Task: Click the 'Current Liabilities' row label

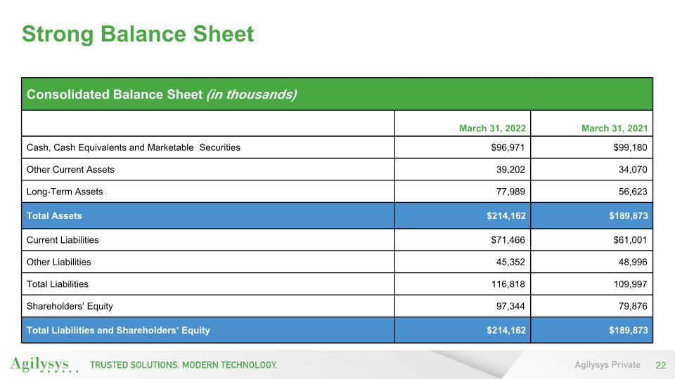Action: click(63, 240)
